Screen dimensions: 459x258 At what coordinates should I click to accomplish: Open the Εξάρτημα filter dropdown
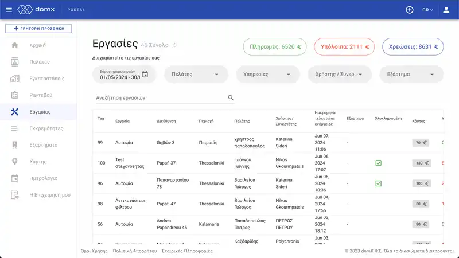411,74
